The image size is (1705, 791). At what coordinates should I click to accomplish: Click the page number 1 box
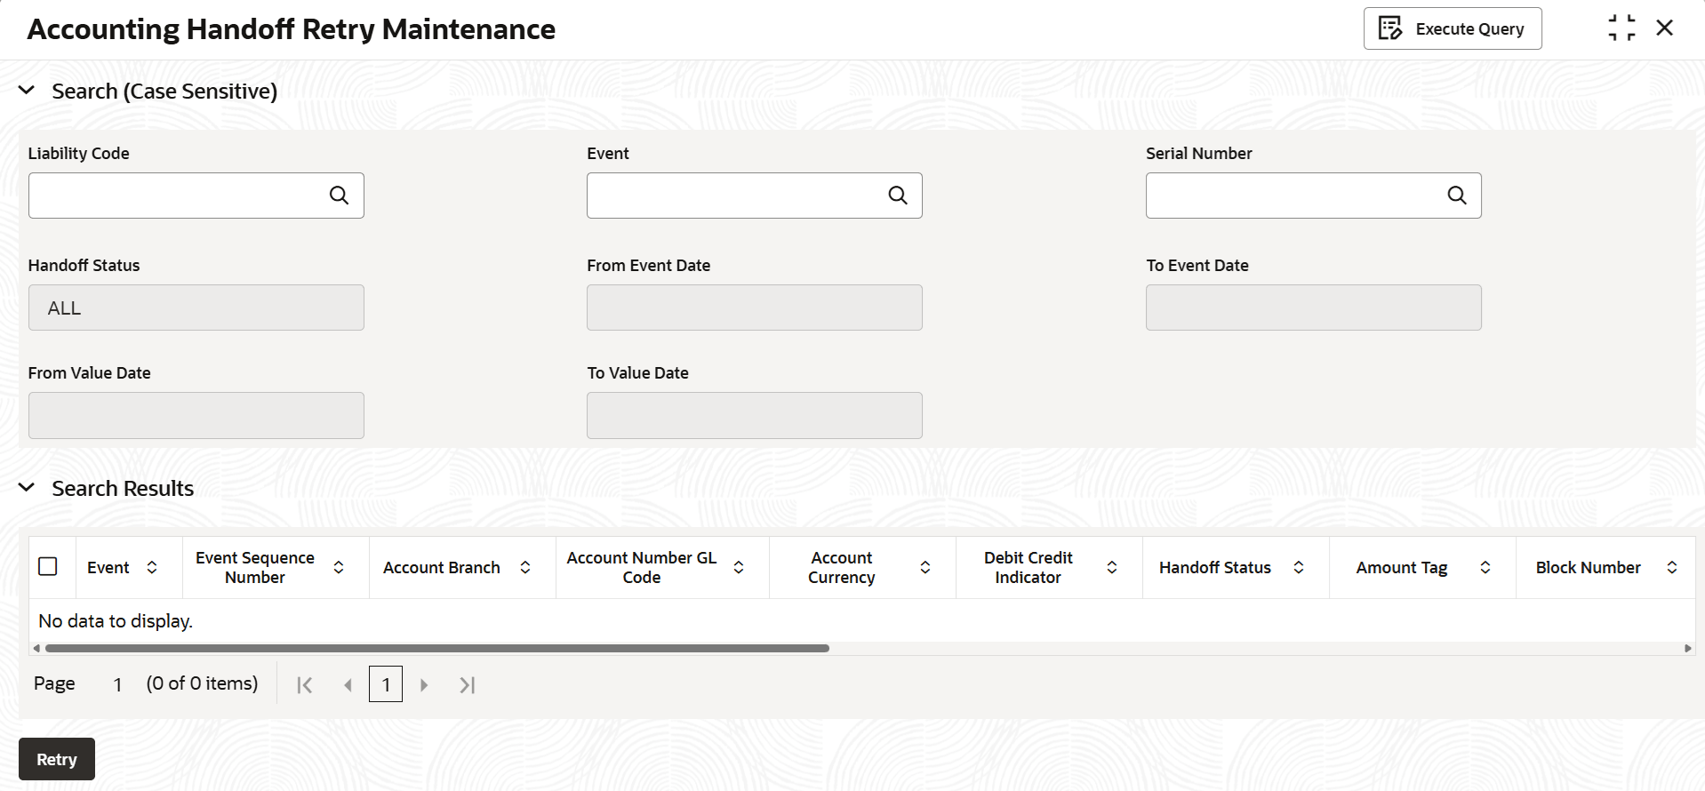pyautogui.click(x=386, y=684)
